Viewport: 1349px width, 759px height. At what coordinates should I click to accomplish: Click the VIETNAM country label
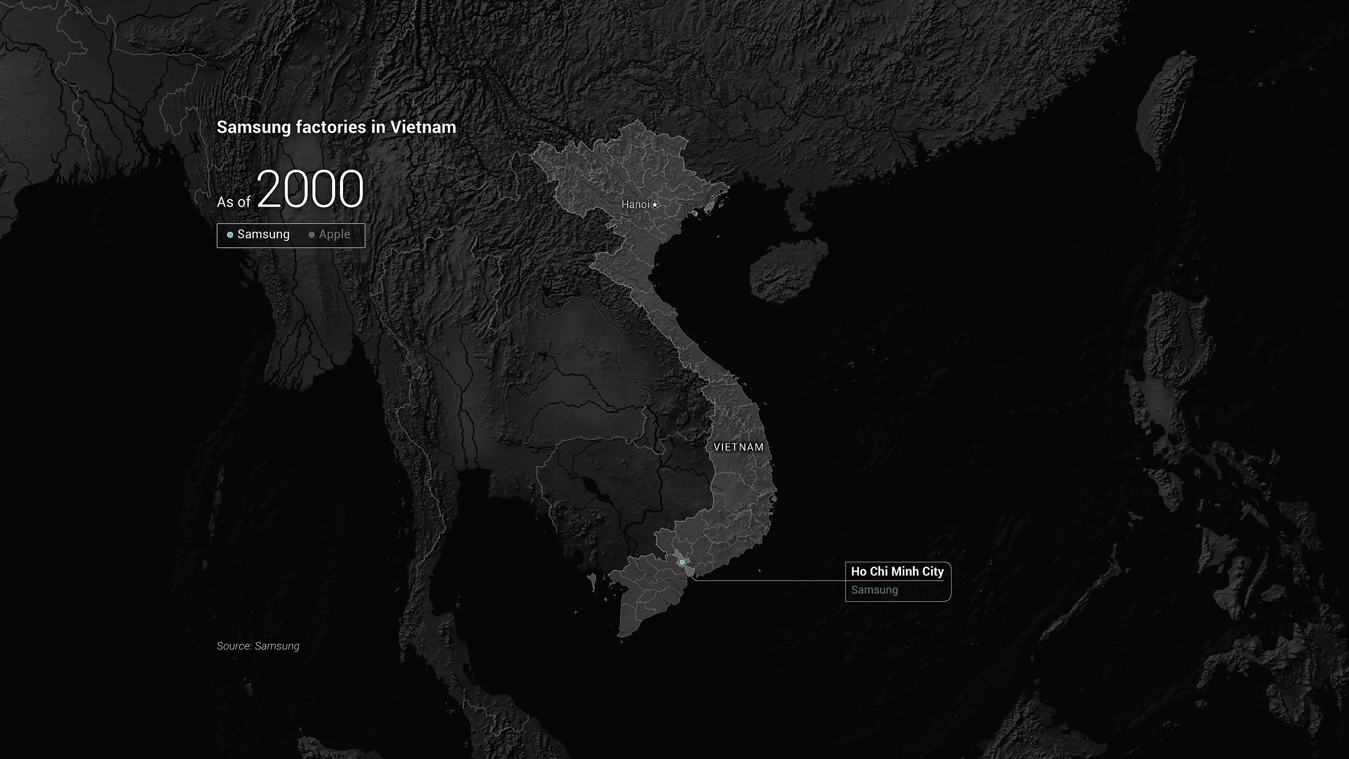tap(738, 447)
